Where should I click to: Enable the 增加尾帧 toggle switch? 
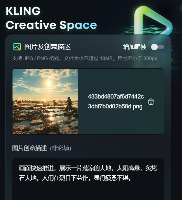pyautogui.click(x=158, y=47)
